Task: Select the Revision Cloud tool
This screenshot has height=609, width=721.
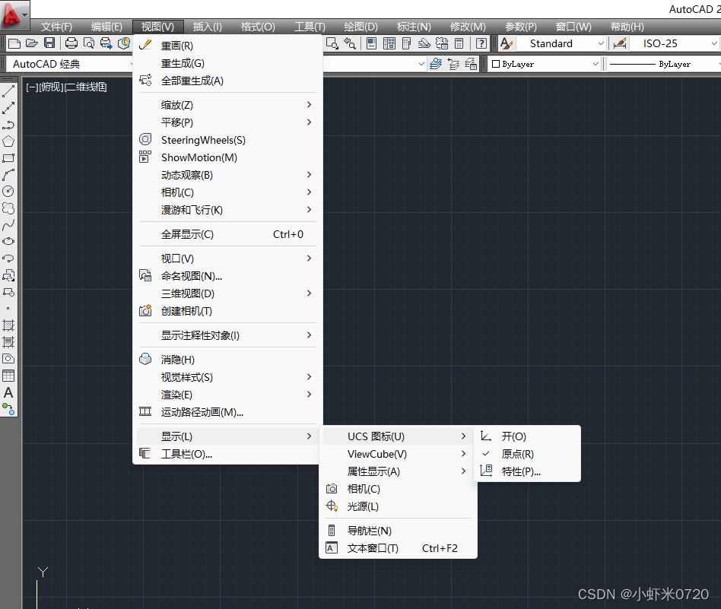Action: 8,208
